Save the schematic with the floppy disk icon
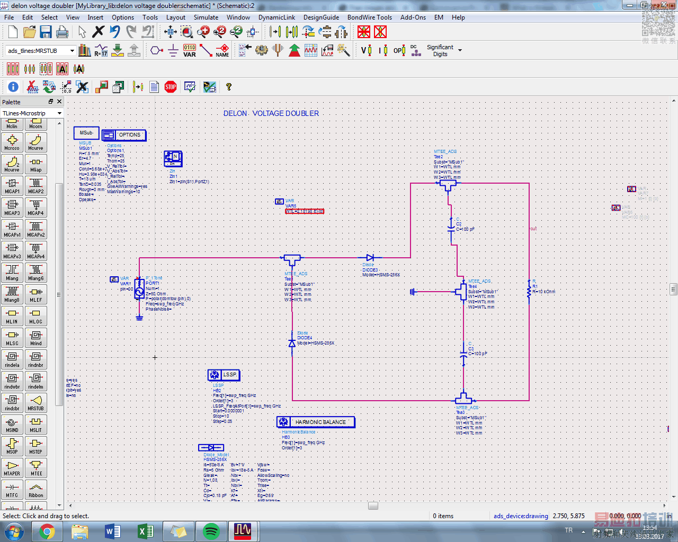The image size is (678, 542). (x=46, y=32)
